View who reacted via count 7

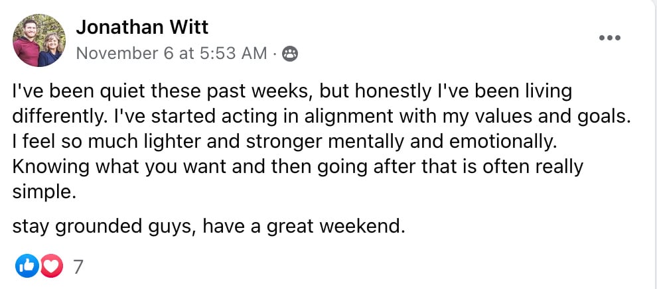(78, 266)
